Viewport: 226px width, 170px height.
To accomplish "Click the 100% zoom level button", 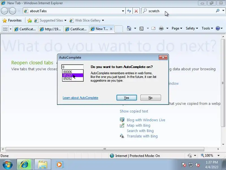I will 207,156.
